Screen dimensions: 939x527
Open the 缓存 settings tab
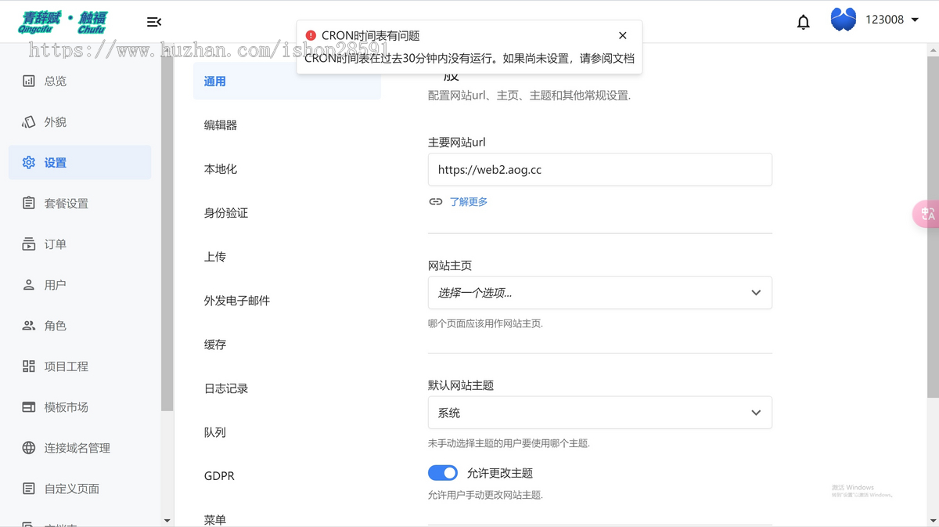pos(286,345)
